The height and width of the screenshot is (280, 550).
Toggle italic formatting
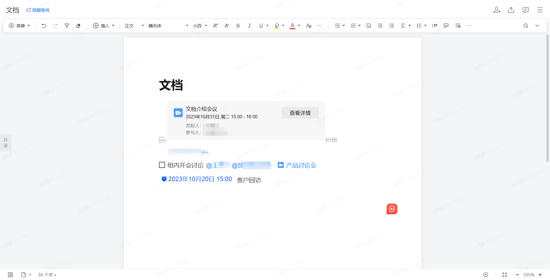[x=250, y=26]
